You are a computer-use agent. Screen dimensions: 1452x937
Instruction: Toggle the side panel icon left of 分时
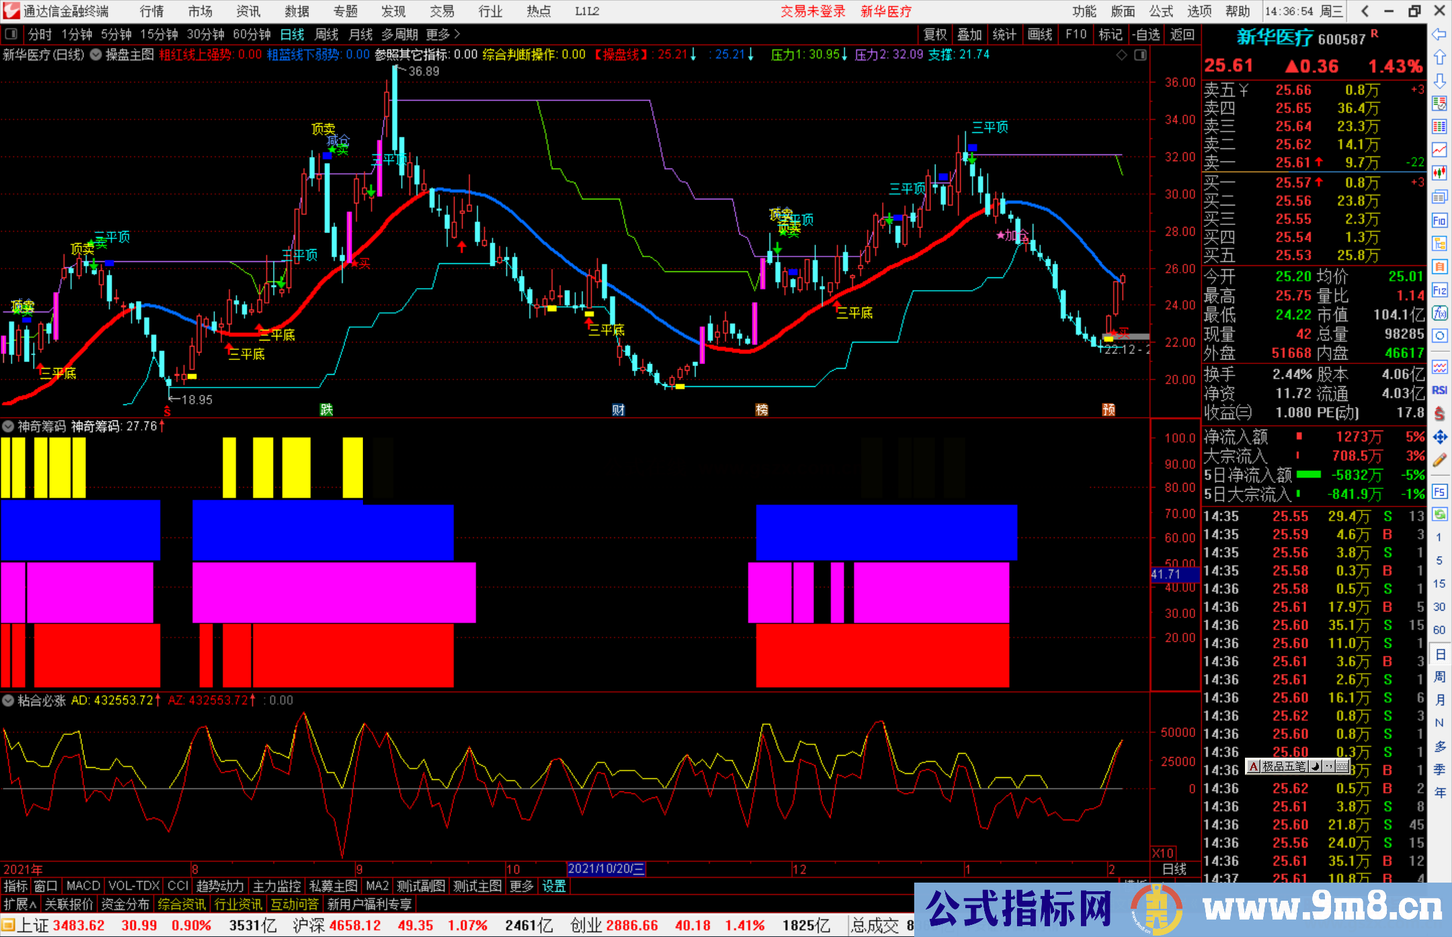11,34
